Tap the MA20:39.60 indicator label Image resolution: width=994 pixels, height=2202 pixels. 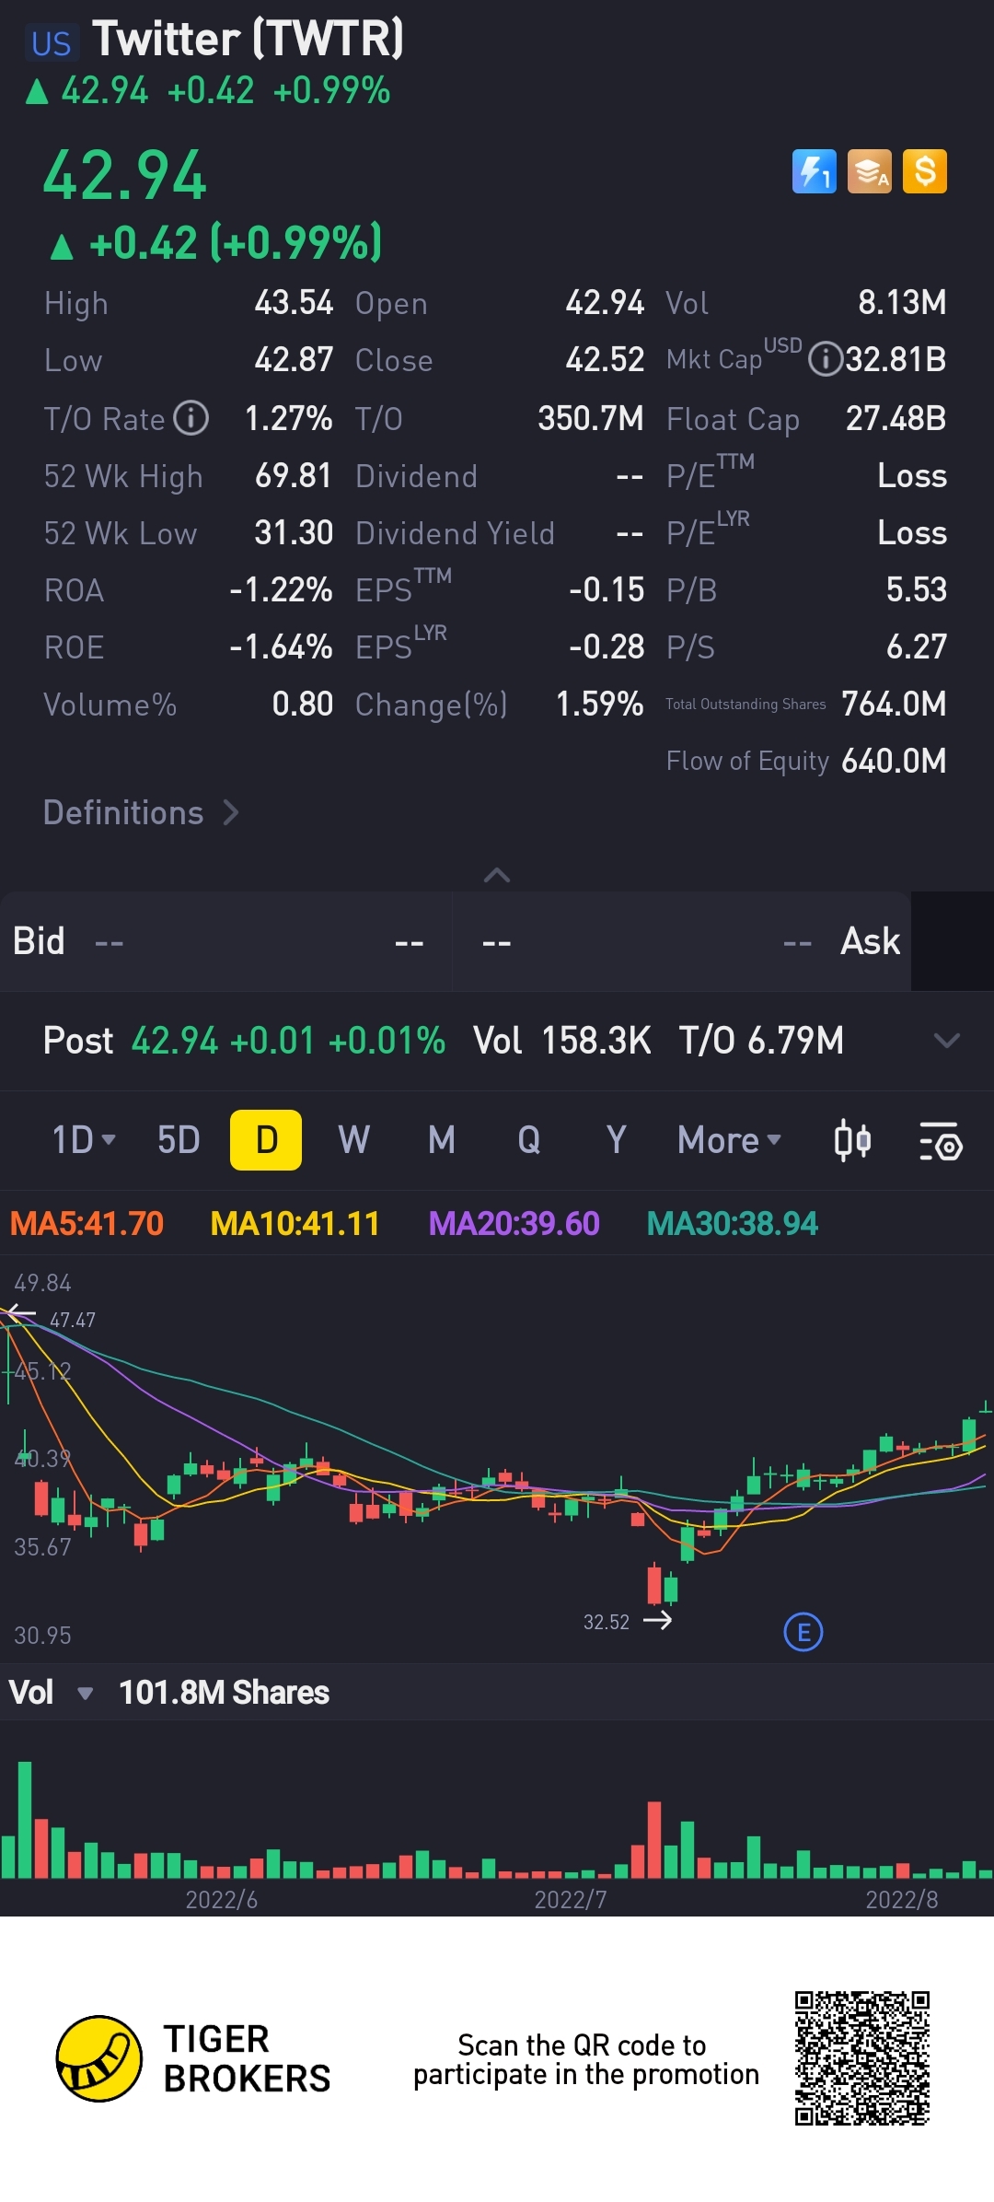pyautogui.click(x=514, y=1223)
